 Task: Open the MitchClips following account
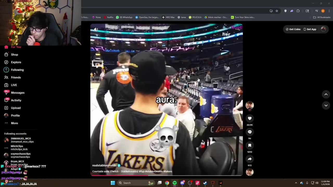tap(16, 148)
